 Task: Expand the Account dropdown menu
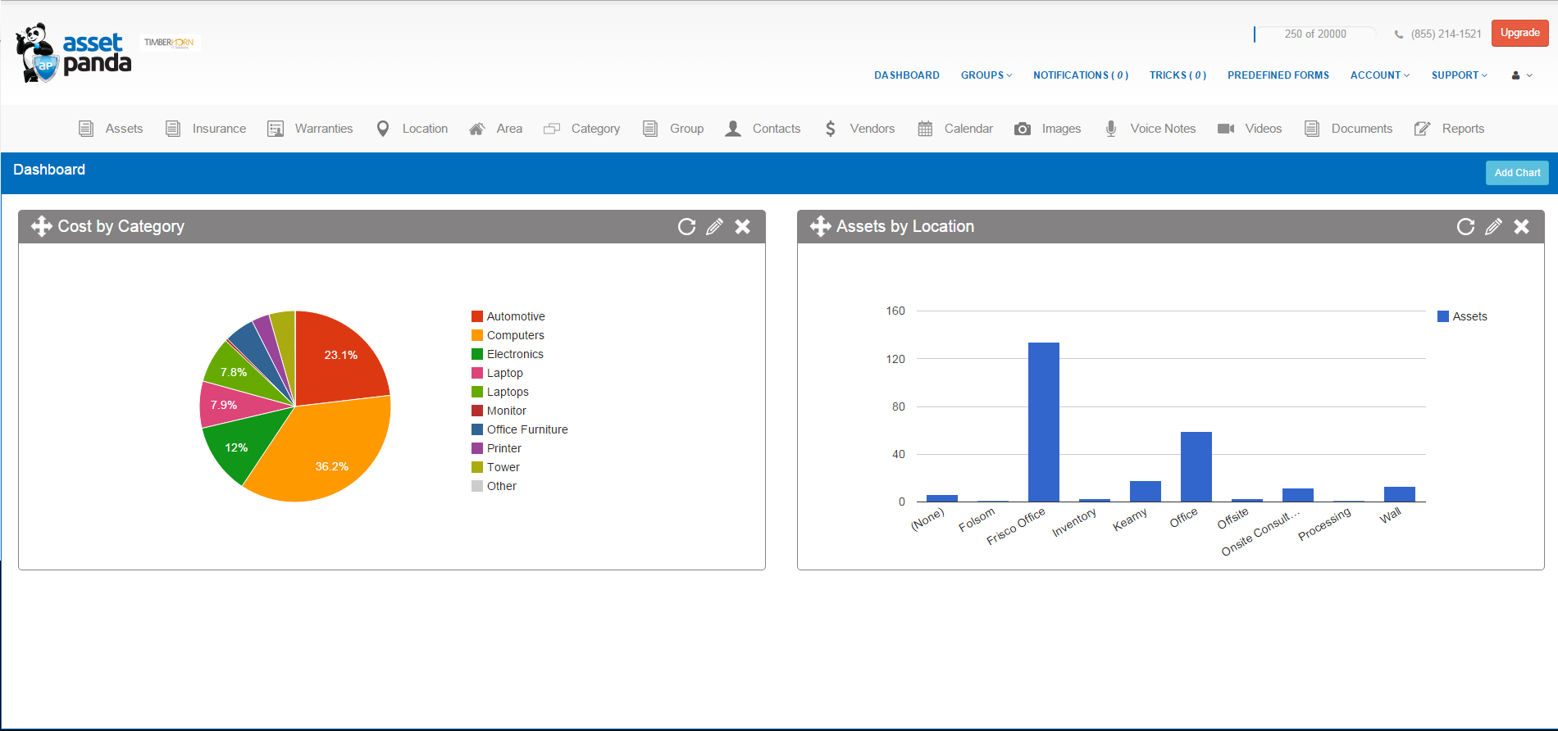(x=1379, y=75)
